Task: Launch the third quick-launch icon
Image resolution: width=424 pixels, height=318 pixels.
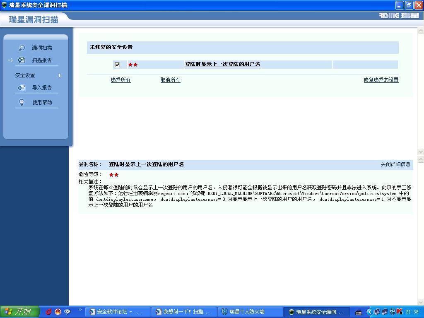Action: tap(67, 312)
